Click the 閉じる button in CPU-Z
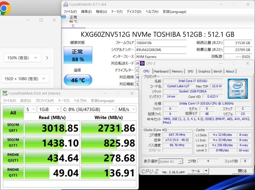Viewport: 255px width, 190px height. tap(242, 171)
